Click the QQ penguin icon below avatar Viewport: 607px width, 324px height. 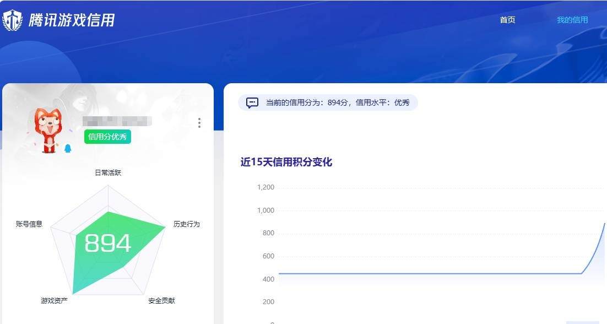coord(68,148)
